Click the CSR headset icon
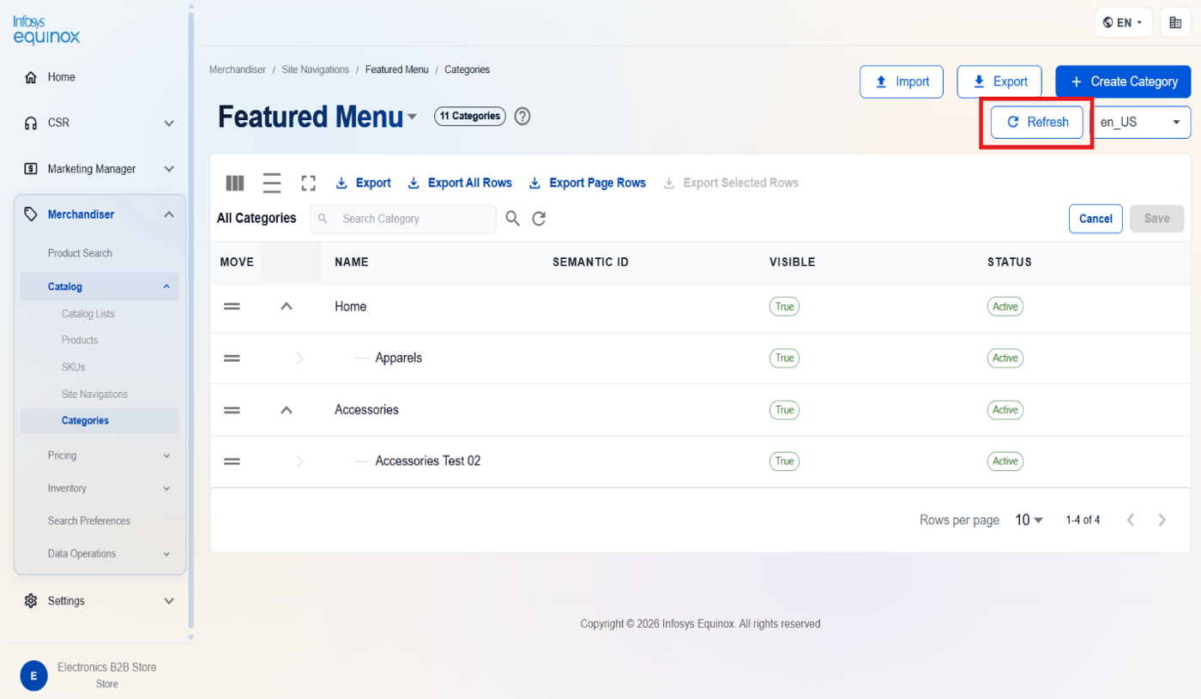This screenshot has height=699, width=1201. point(31,123)
